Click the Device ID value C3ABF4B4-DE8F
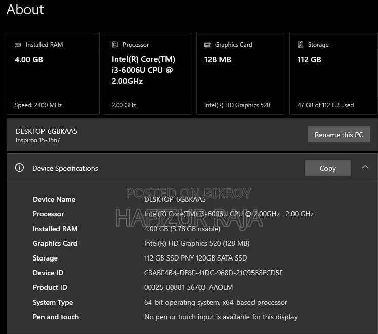378x334 pixels. click(214, 273)
